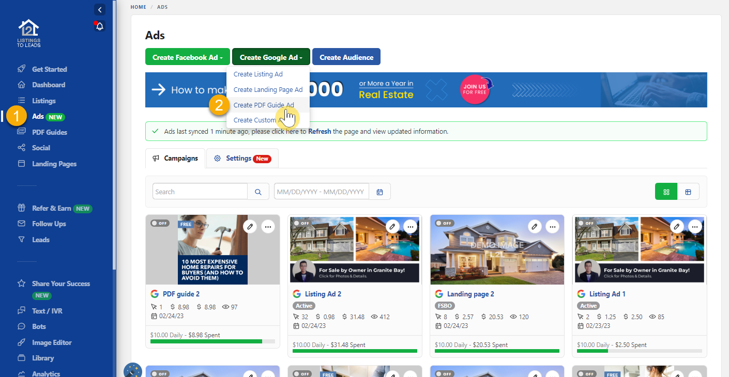Collapse the sidebar with the chevron arrow

(x=99, y=9)
